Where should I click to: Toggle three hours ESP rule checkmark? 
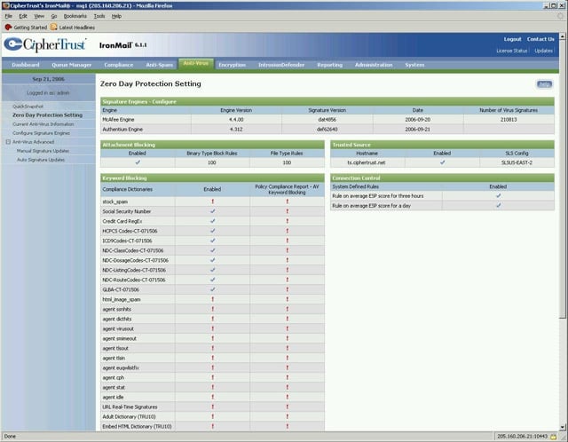[x=499, y=195]
